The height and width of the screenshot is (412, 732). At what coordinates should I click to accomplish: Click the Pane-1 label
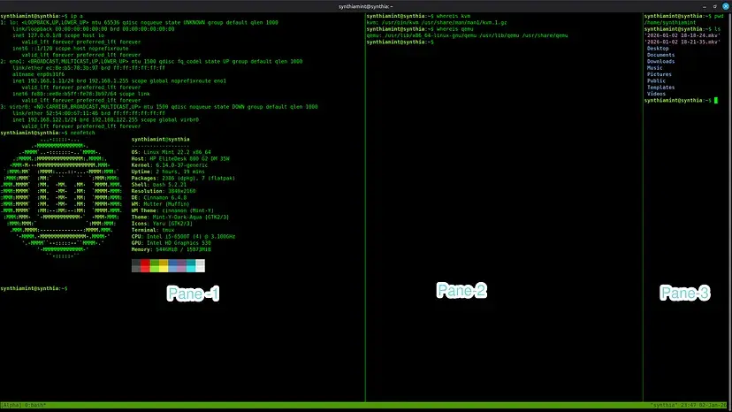click(x=193, y=292)
